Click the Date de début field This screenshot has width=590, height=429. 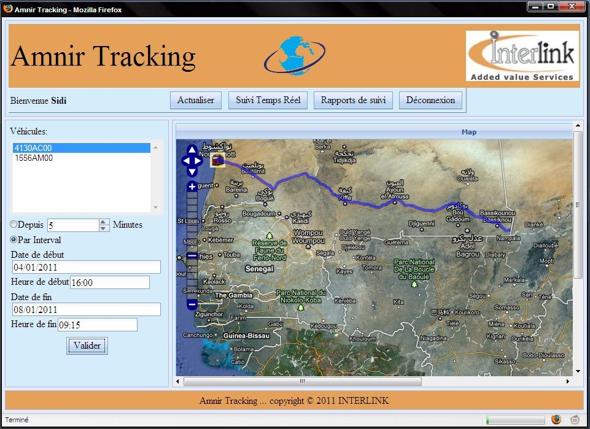point(86,267)
